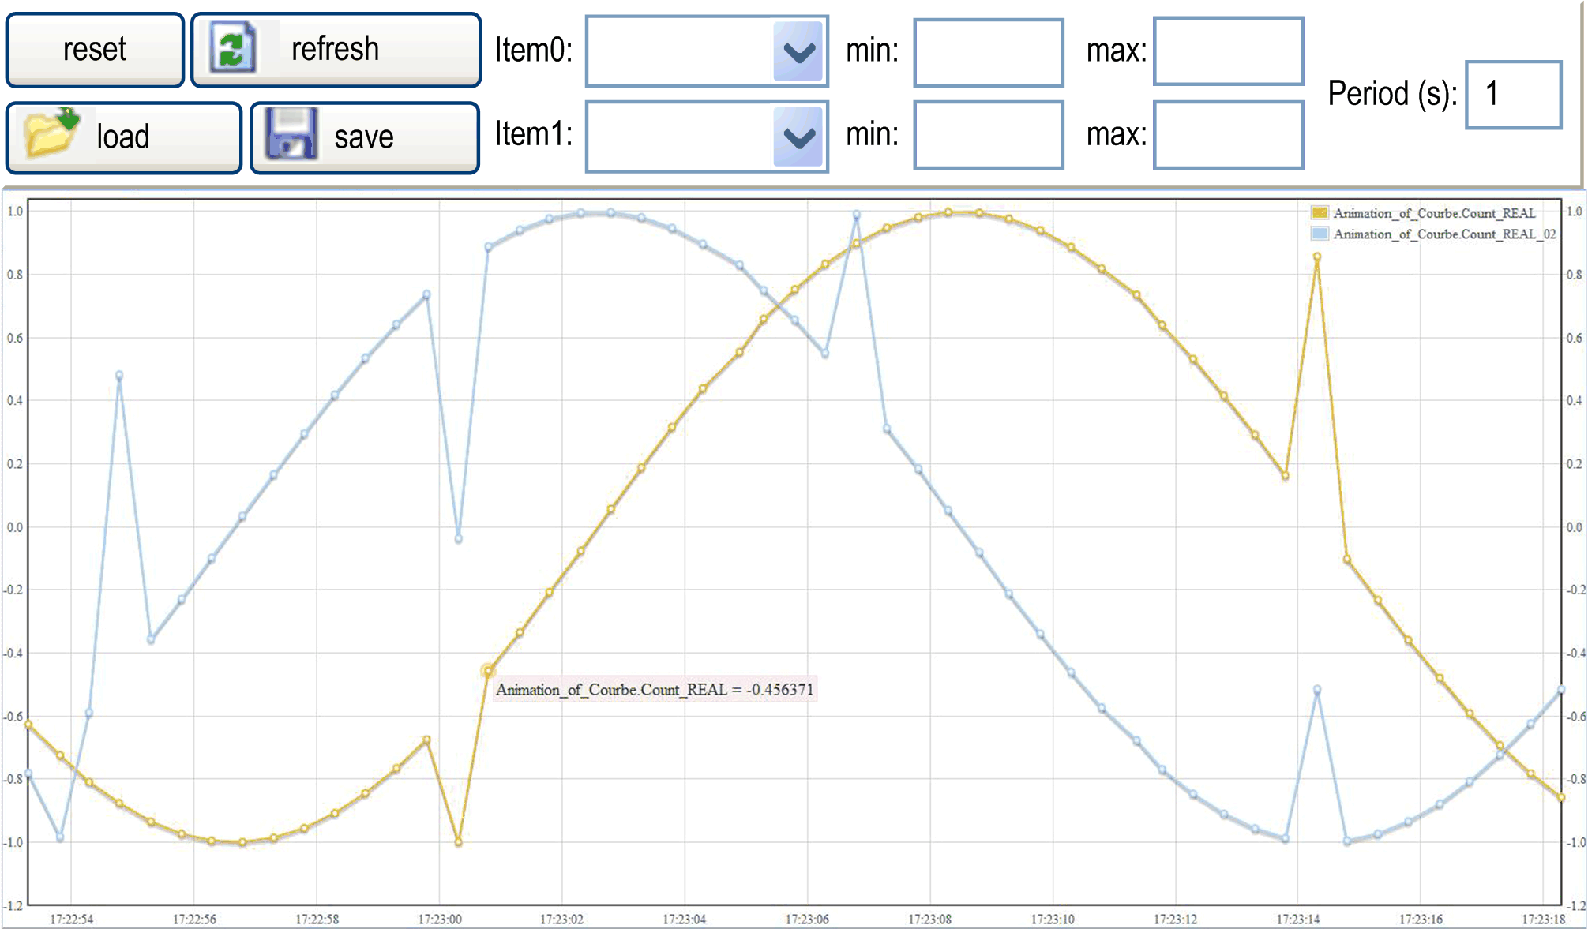Click the open folder load icon
The width and height of the screenshot is (1588, 929).
point(51,133)
